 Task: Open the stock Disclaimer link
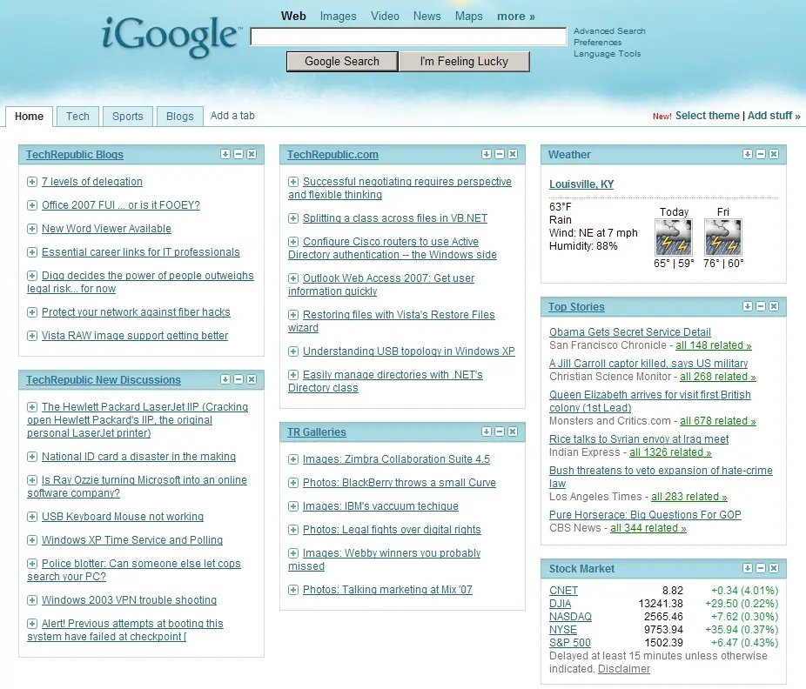(624, 669)
